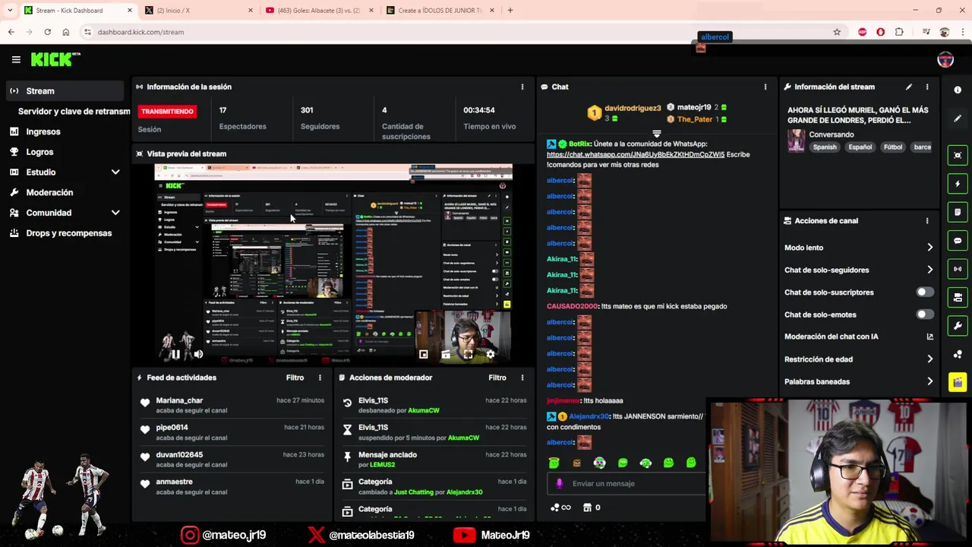Screen dimensions: 972x547
Task: Edit stream info with the pencil icon
Action: pos(909,87)
